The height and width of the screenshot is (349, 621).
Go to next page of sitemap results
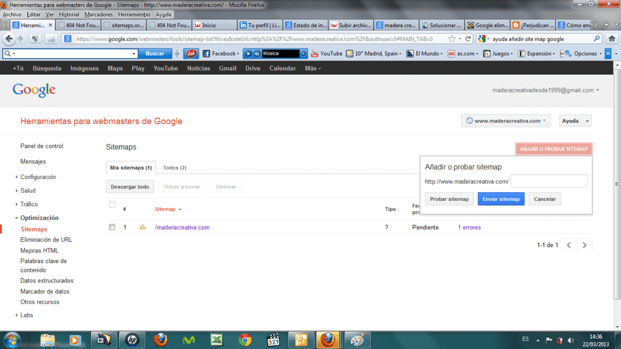click(x=584, y=245)
